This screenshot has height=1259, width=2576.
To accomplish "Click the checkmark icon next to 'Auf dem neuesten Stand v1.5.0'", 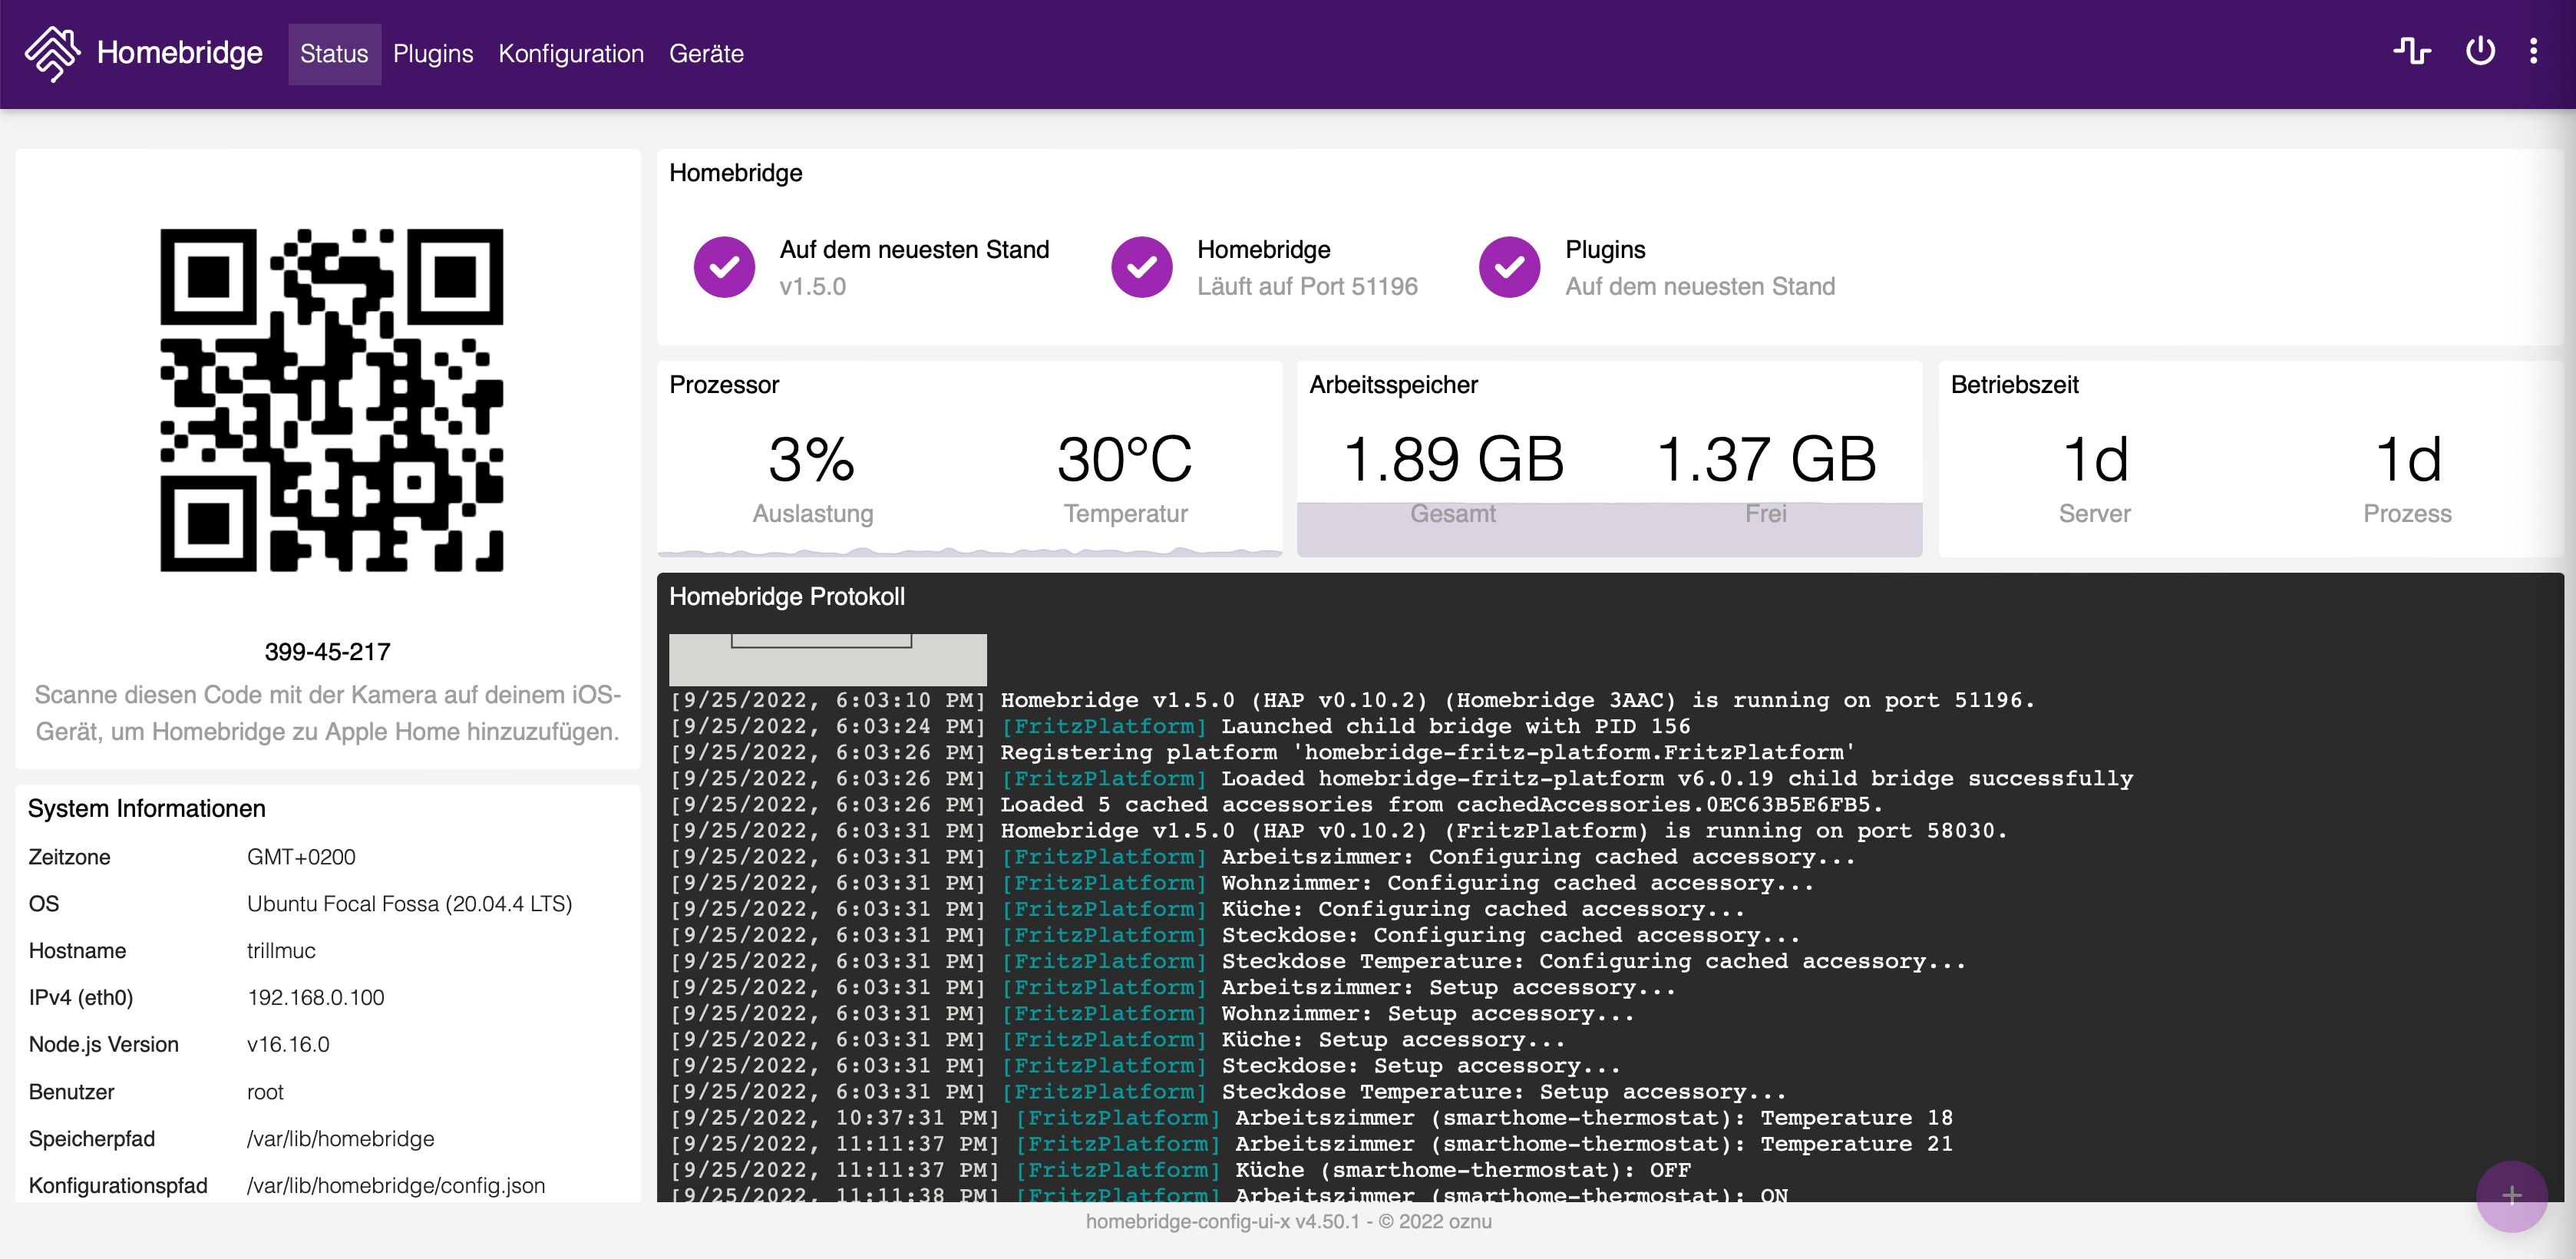I will 724,267.
